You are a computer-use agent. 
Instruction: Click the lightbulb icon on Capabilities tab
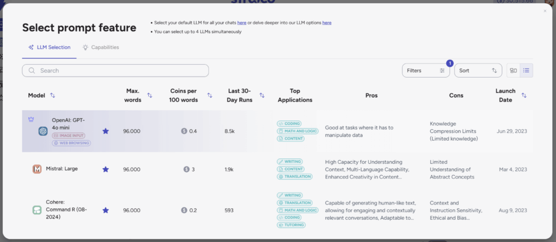pos(85,47)
